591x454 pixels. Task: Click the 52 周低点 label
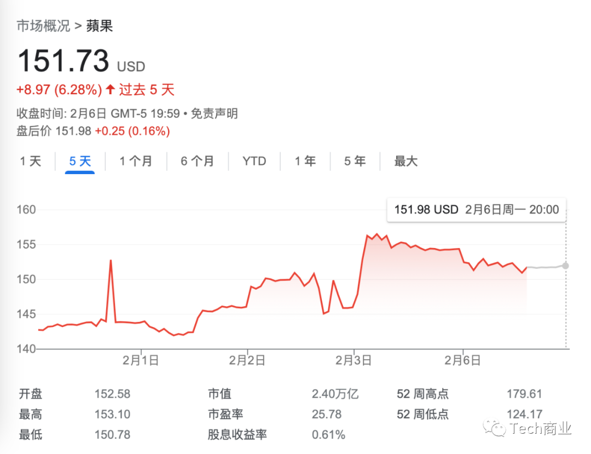pos(422,415)
